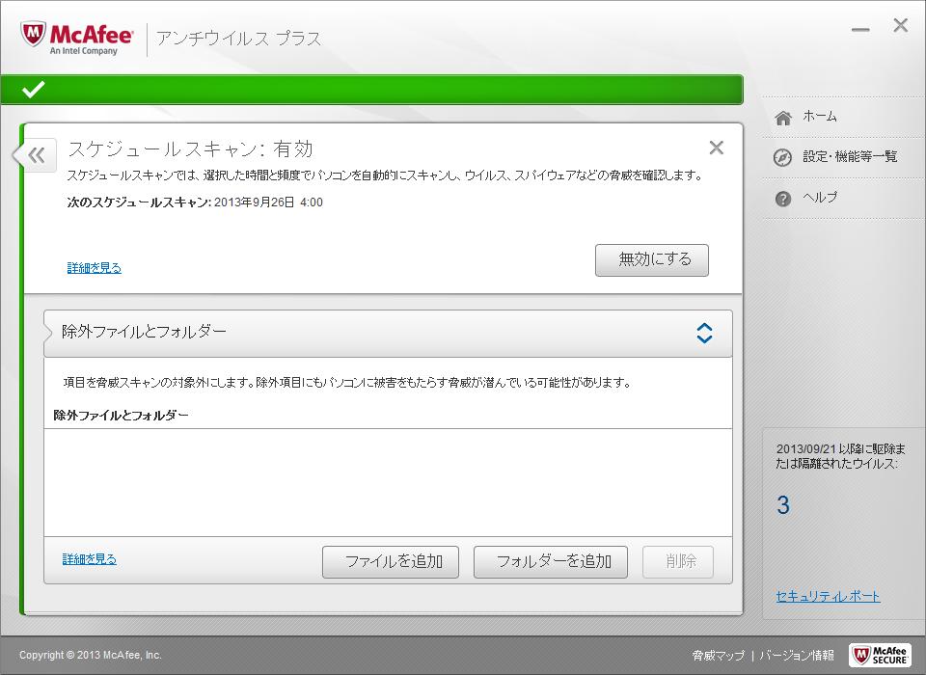Open 詳細を見る link under scheduled scan
The width and height of the screenshot is (926, 675).
[x=95, y=267]
